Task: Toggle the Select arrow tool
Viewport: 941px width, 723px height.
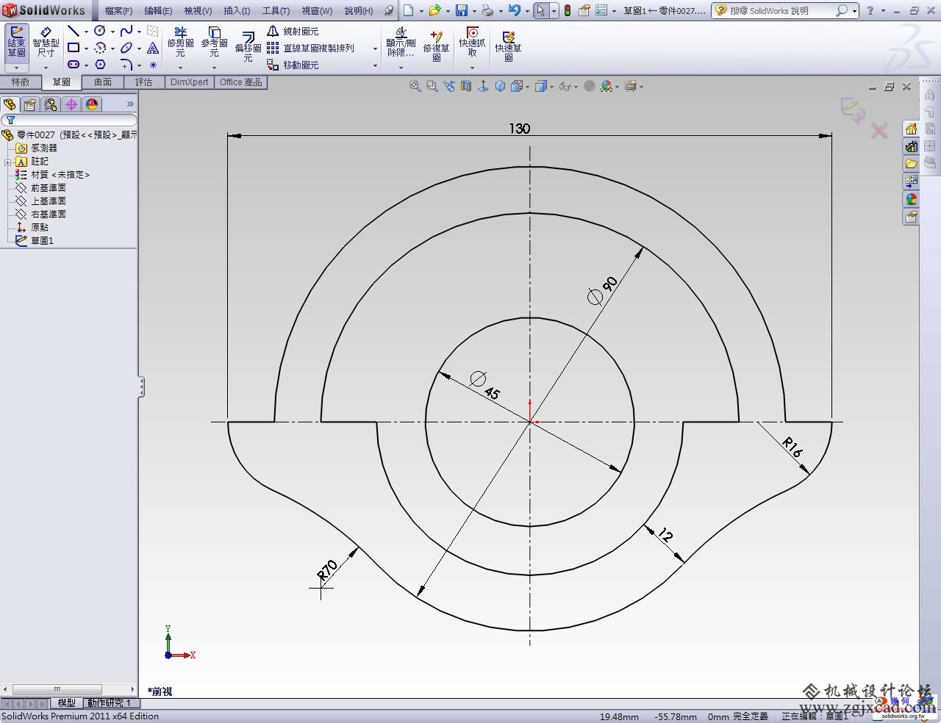Action: (x=541, y=10)
